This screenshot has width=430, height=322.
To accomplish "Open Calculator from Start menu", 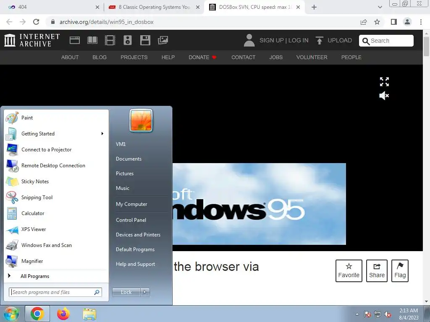I will pyautogui.click(x=56, y=213).
